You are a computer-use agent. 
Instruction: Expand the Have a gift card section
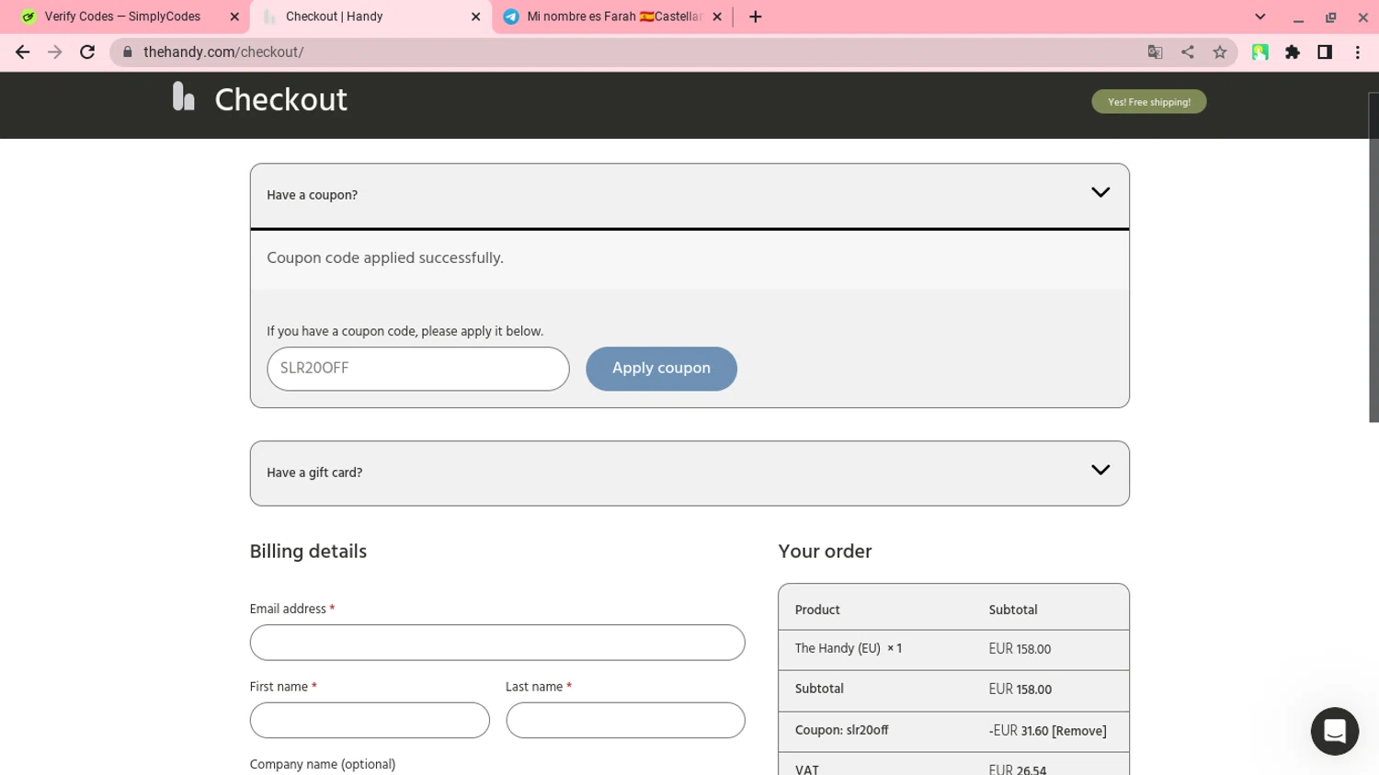coord(1100,470)
